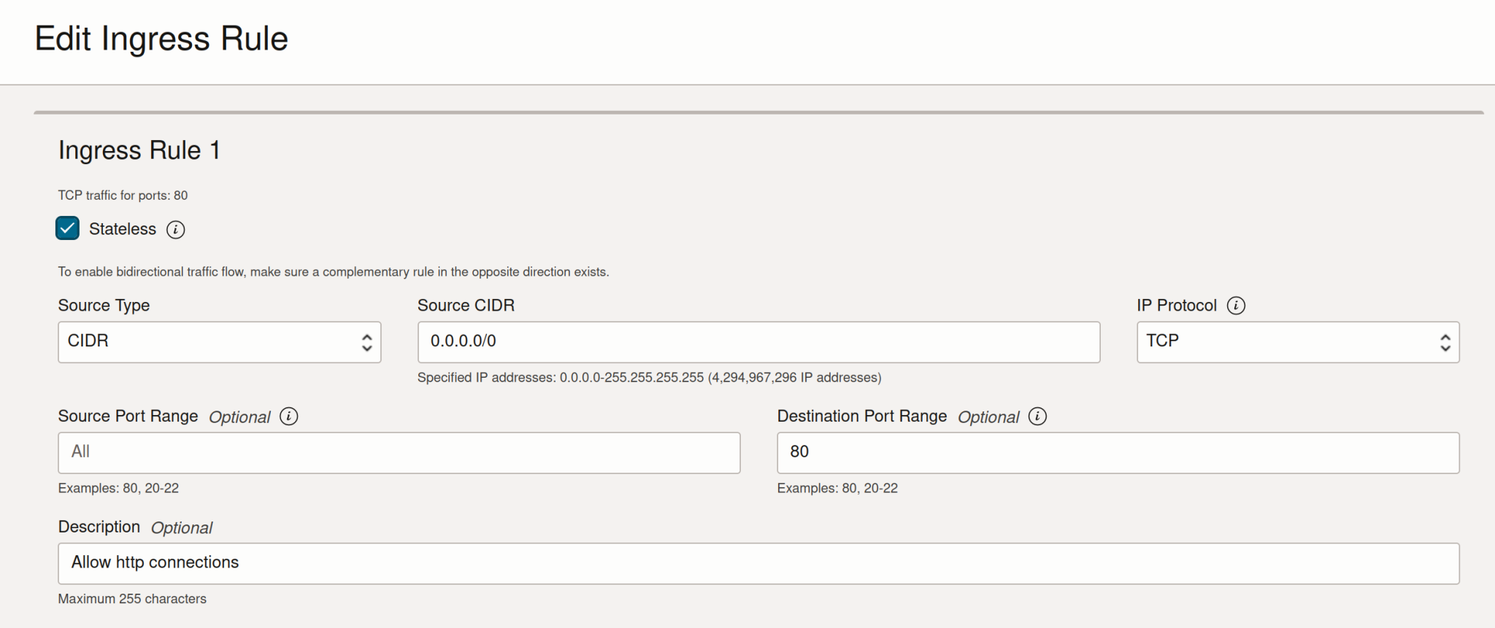Click Examples text under Source Port Range
The image size is (1495, 628).
118,488
